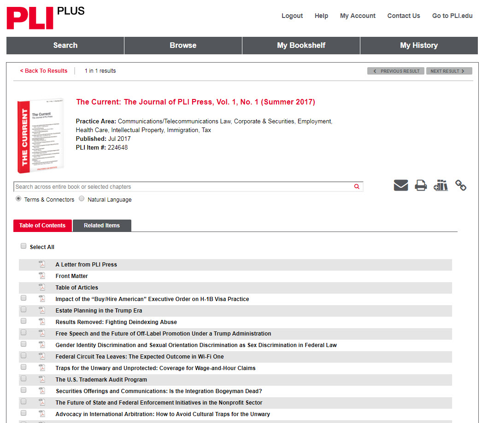488x423 pixels.
Task: Open PDF icon for Buy/Hire American article
Action: click(42, 299)
